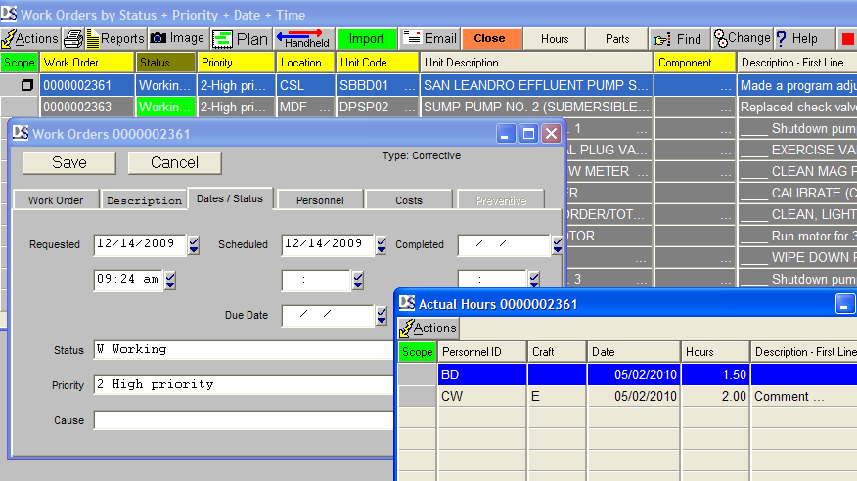Open the Actions menu in main toolbar
Viewport: 857px width, 481px height.
pos(30,39)
